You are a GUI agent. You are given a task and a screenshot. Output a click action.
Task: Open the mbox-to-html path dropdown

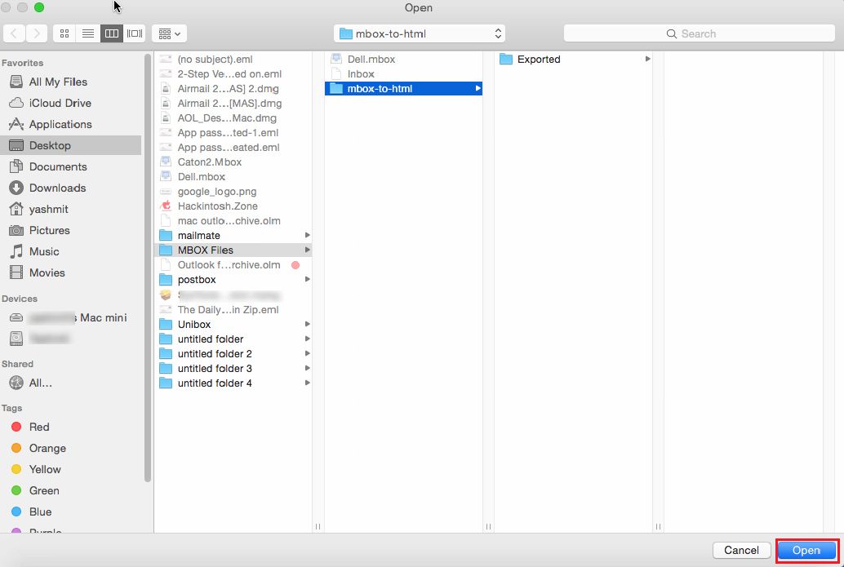click(x=420, y=33)
